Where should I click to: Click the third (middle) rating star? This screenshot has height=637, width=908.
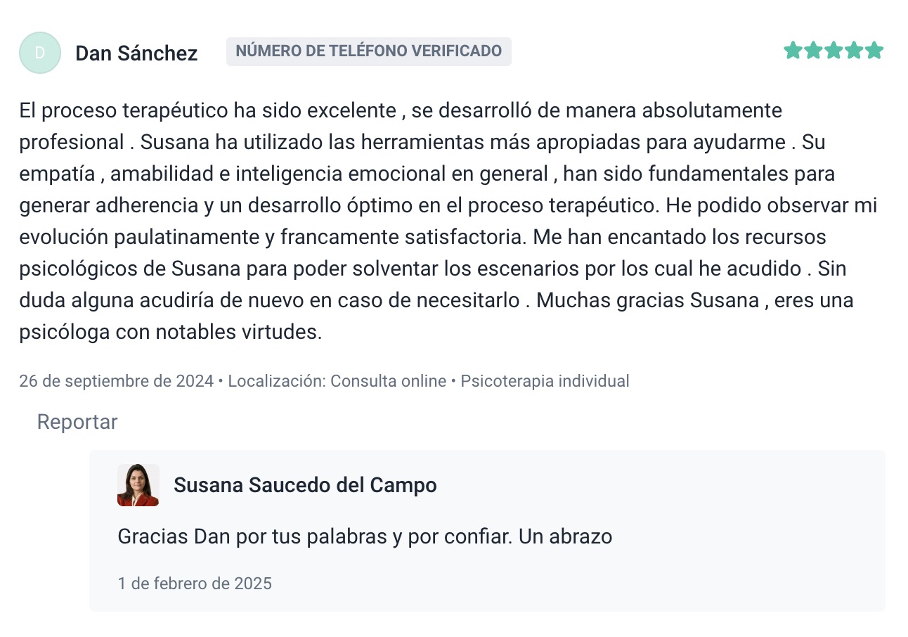[x=834, y=51]
